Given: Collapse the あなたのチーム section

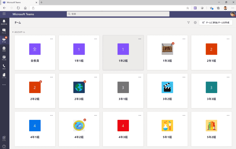Looking at the screenshot, I should tap(13, 32).
